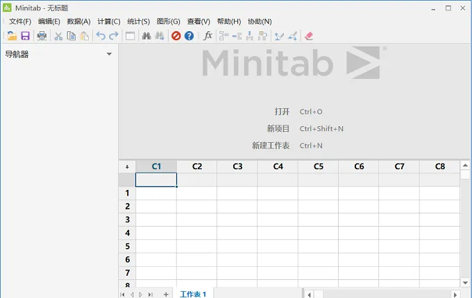Click the Save project disk icon
Screen dimensions: 472x298
tap(25, 36)
